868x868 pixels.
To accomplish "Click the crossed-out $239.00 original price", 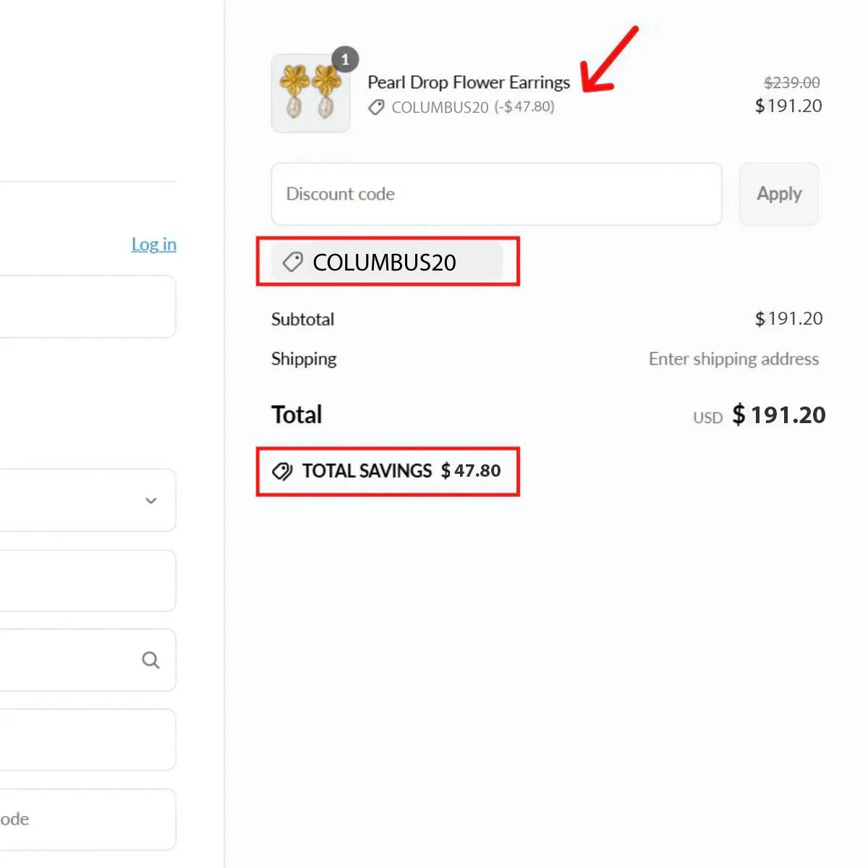I will click(x=791, y=82).
